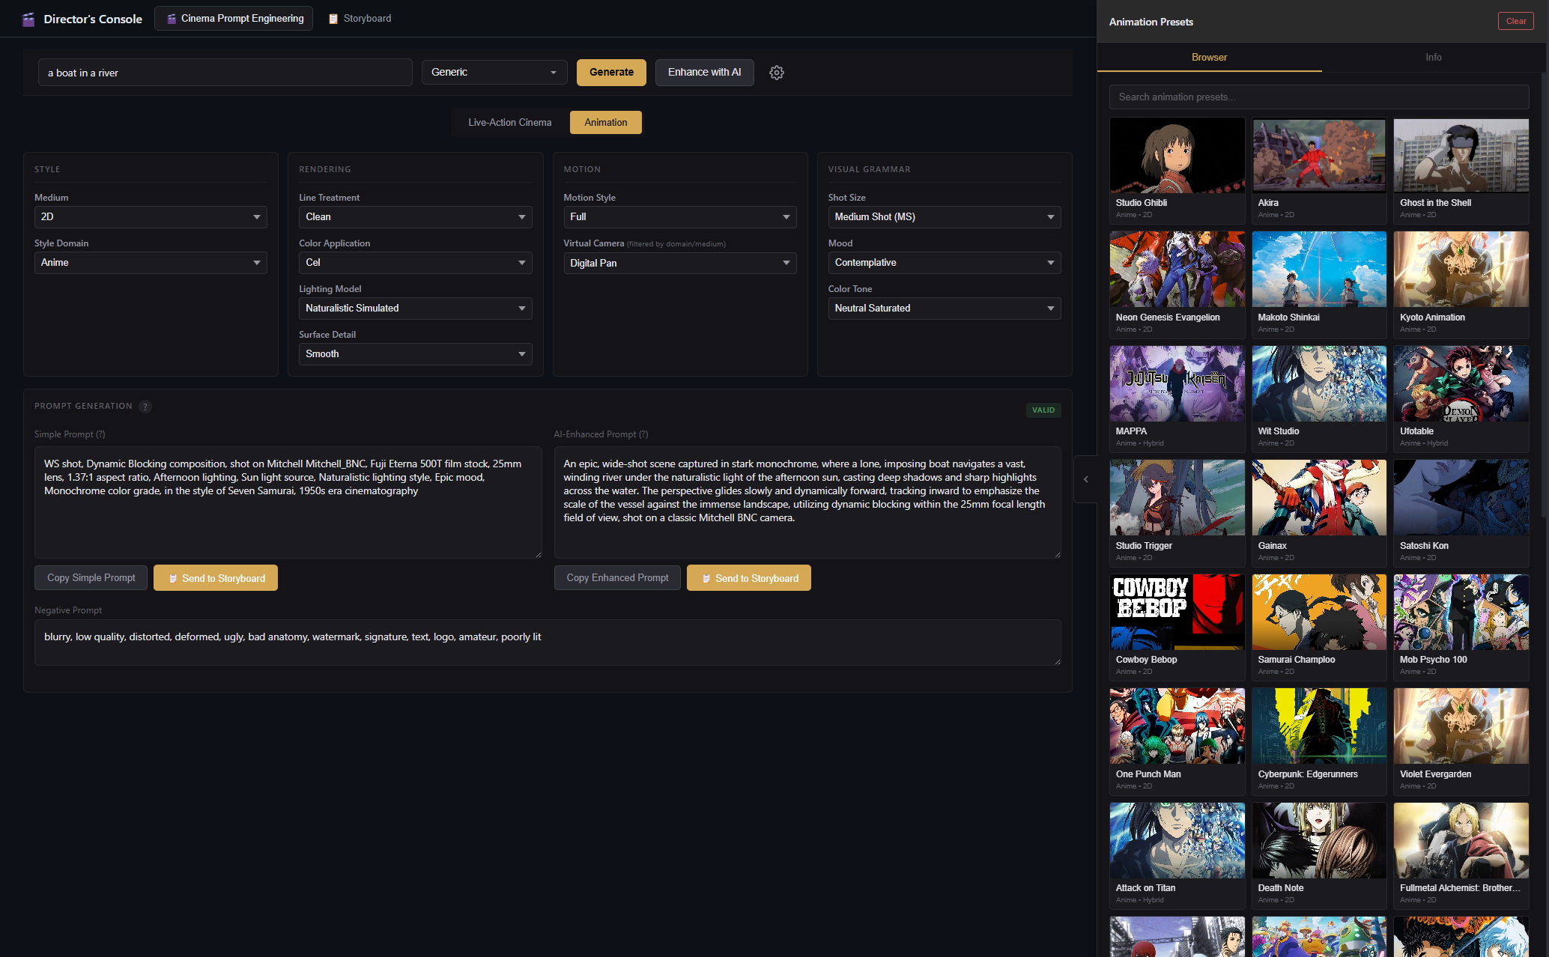Click Copy Enhanced Prompt

617,578
